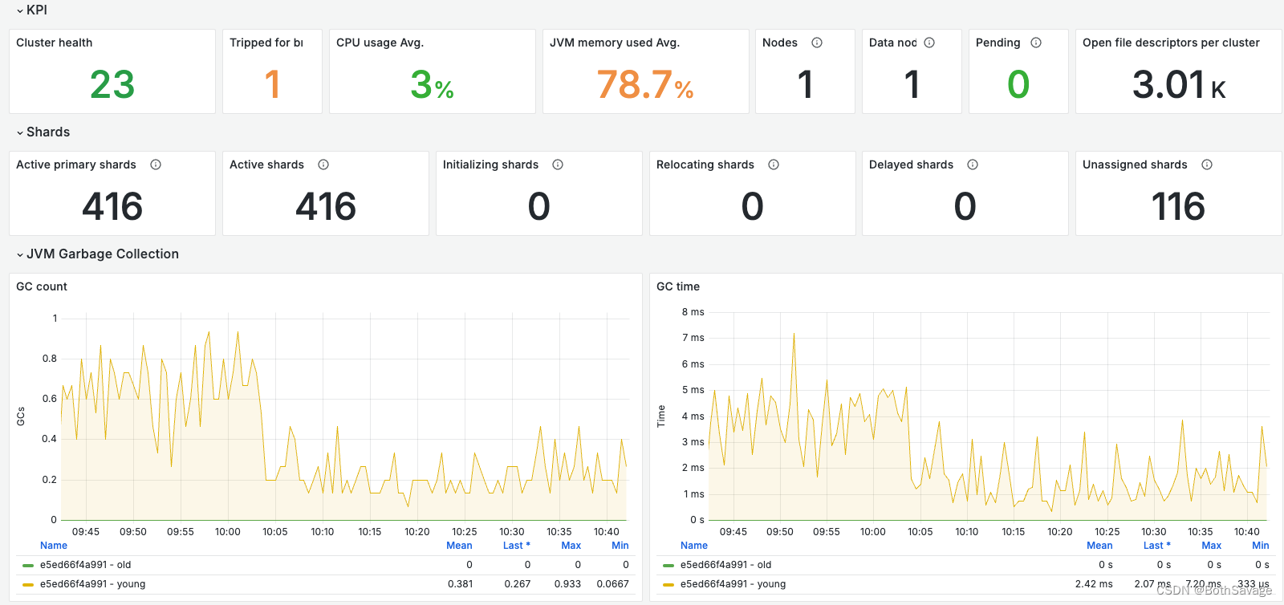Sort GC count legend by Last *

pos(517,546)
